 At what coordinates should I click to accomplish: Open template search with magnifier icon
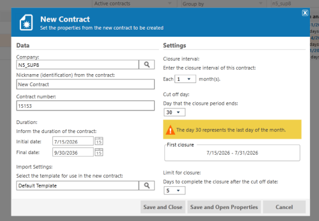147,185
